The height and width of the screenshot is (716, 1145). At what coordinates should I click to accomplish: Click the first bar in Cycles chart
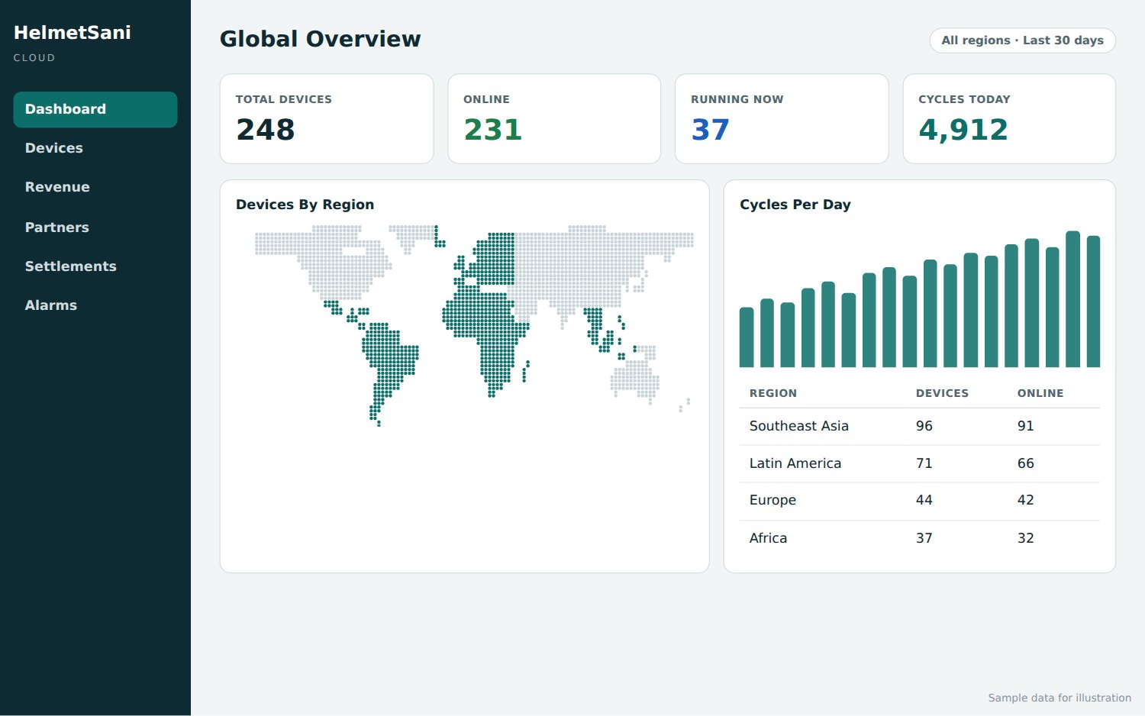(747, 337)
